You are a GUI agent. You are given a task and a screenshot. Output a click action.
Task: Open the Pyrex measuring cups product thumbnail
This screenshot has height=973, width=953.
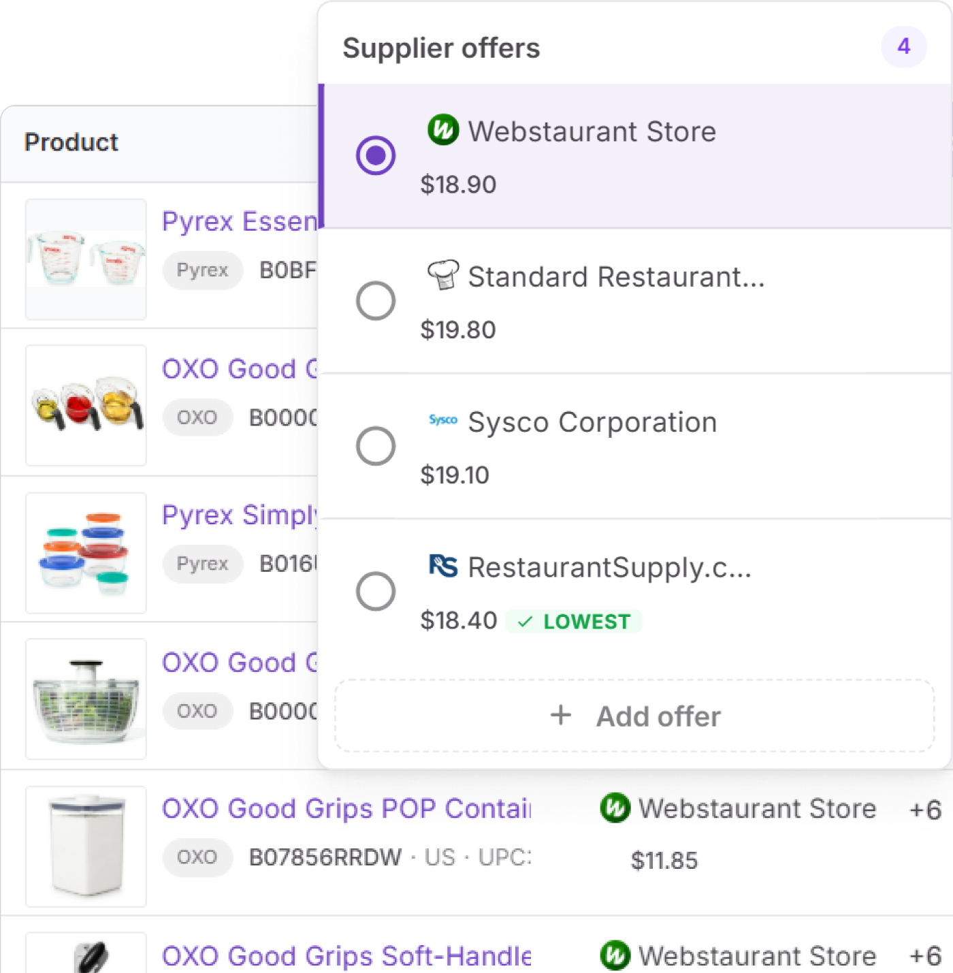[x=86, y=259]
